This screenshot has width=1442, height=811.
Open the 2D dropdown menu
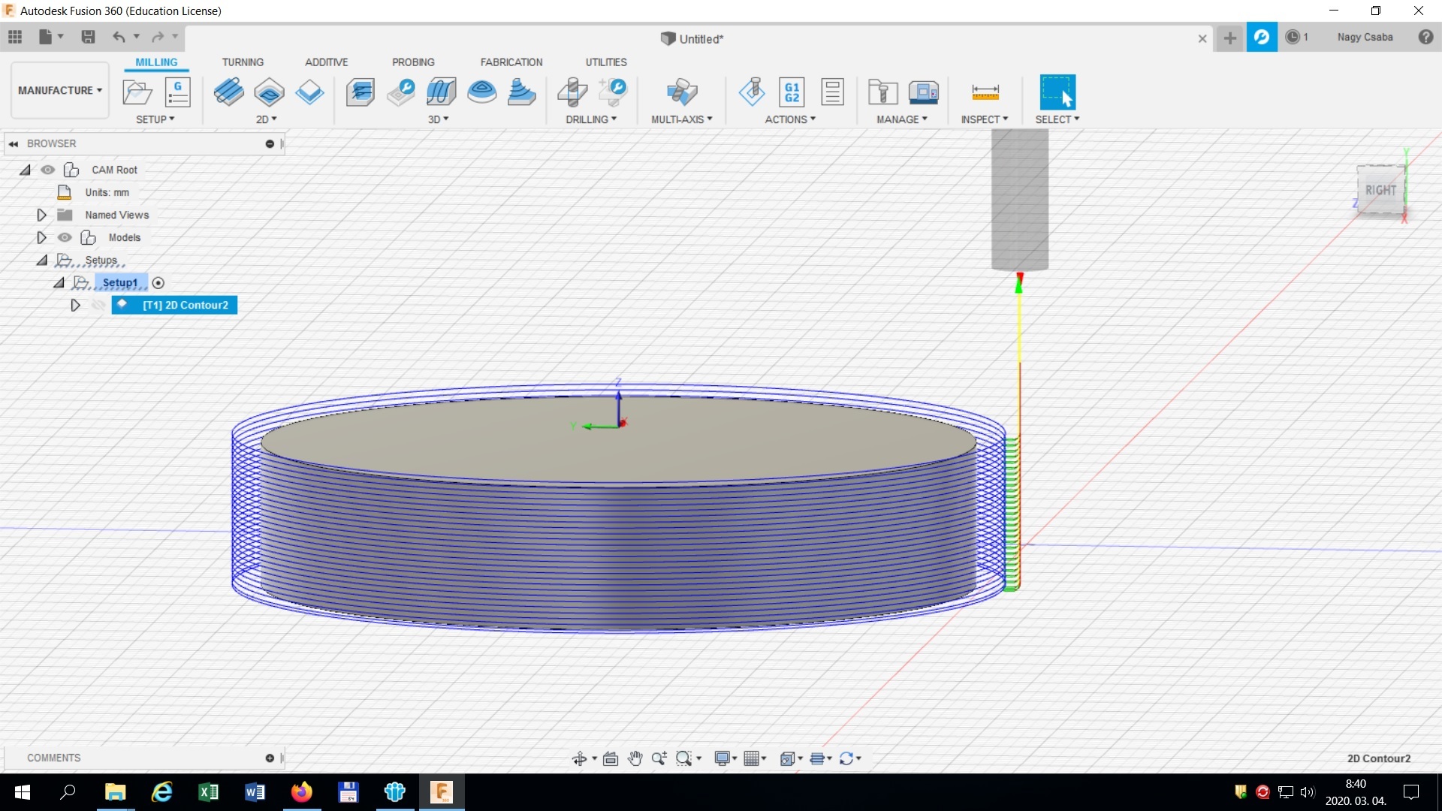pyautogui.click(x=267, y=119)
